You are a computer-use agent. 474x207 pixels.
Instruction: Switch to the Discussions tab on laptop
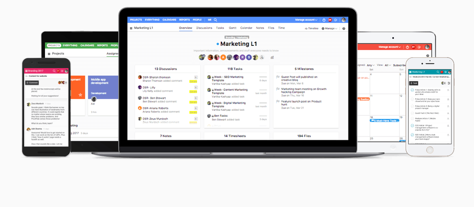[x=204, y=28]
